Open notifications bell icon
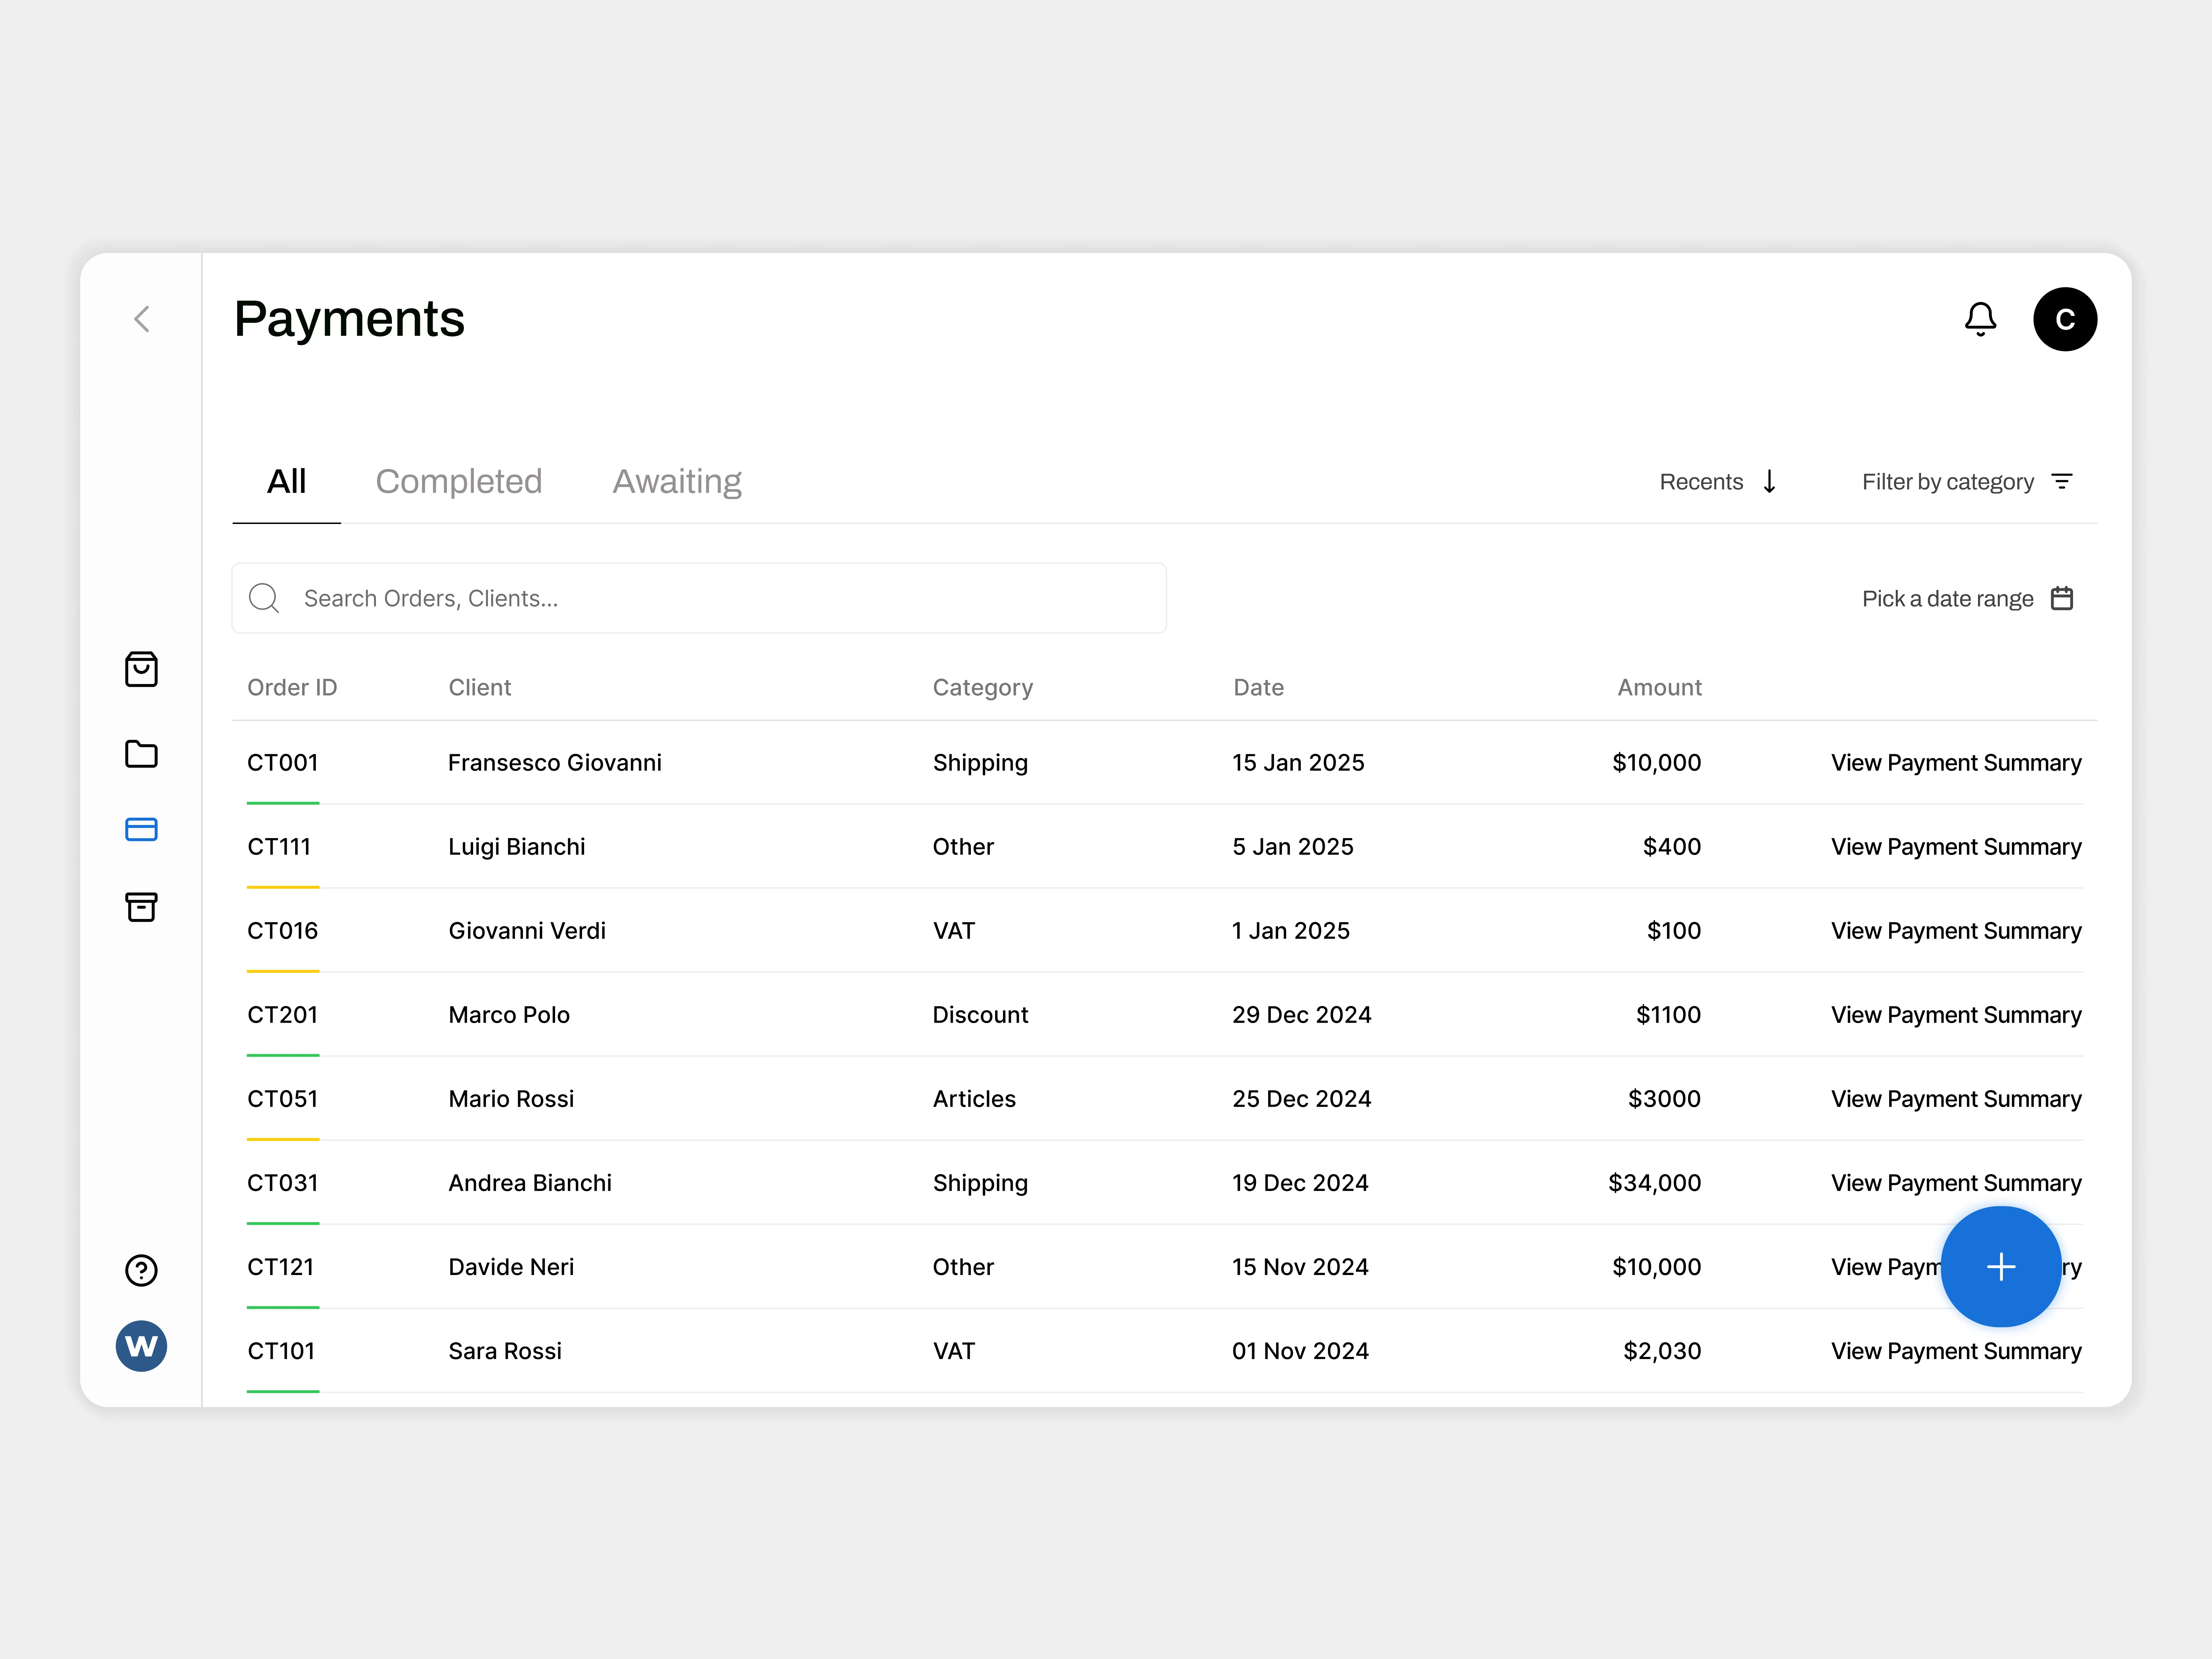The height and width of the screenshot is (1659, 2212). (1980, 319)
